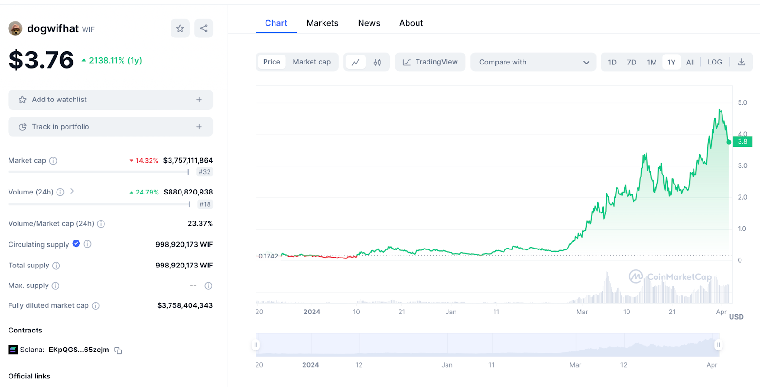The height and width of the screenshot is (387, 760).
Task: Switch chart to Price view
Action: tap(272, 62)
